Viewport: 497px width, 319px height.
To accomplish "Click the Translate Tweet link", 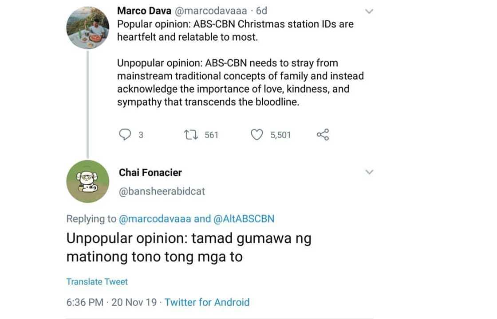I will click(97, 282).
